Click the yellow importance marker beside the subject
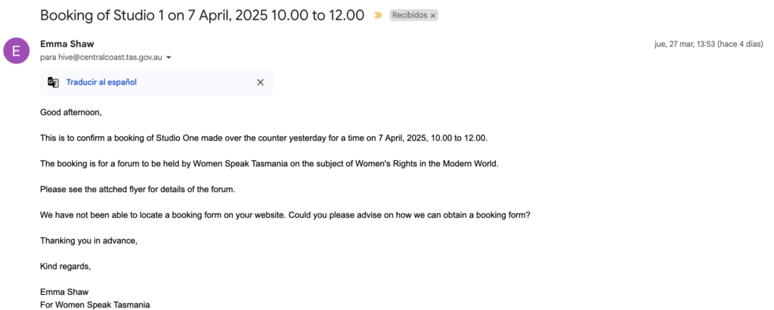The height and width of the screenshot is (310, 774). tap(378, 15)
